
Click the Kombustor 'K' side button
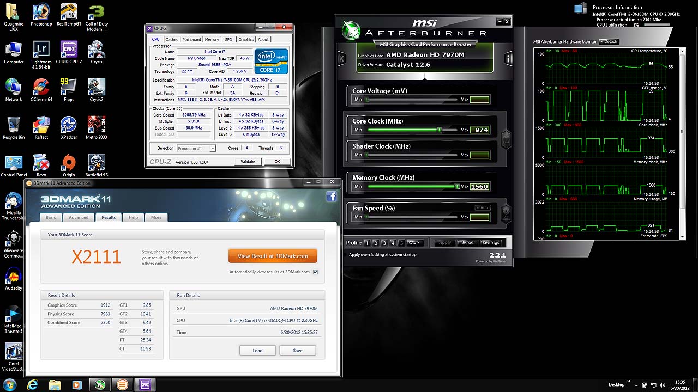click(341, 58)
